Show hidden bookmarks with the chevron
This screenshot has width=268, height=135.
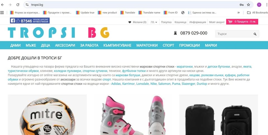tap(238, 13)
